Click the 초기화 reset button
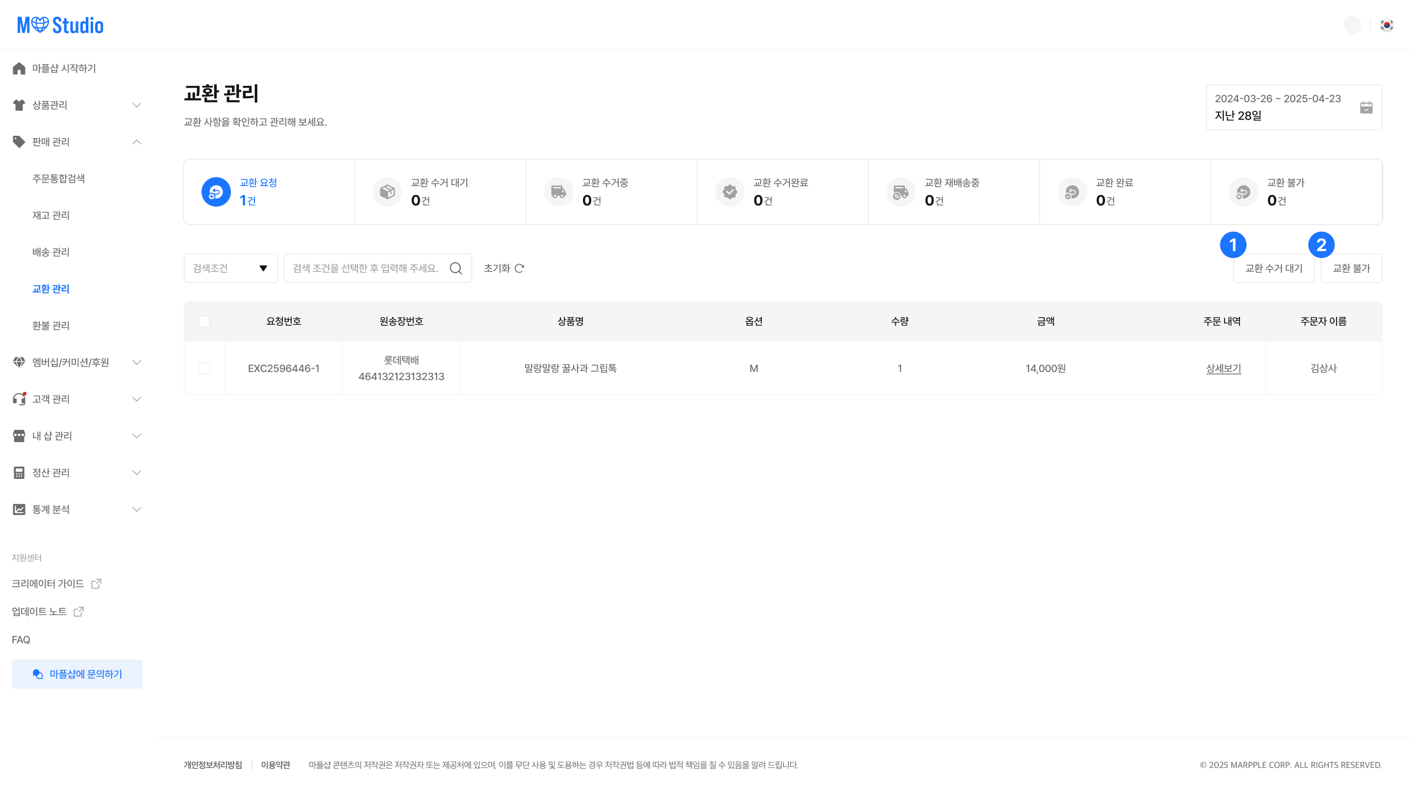This screenshot has width=1412, height=794. [x=504, y=269]
